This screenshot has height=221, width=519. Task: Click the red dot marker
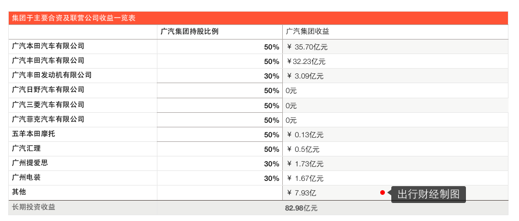pos(383,193)
